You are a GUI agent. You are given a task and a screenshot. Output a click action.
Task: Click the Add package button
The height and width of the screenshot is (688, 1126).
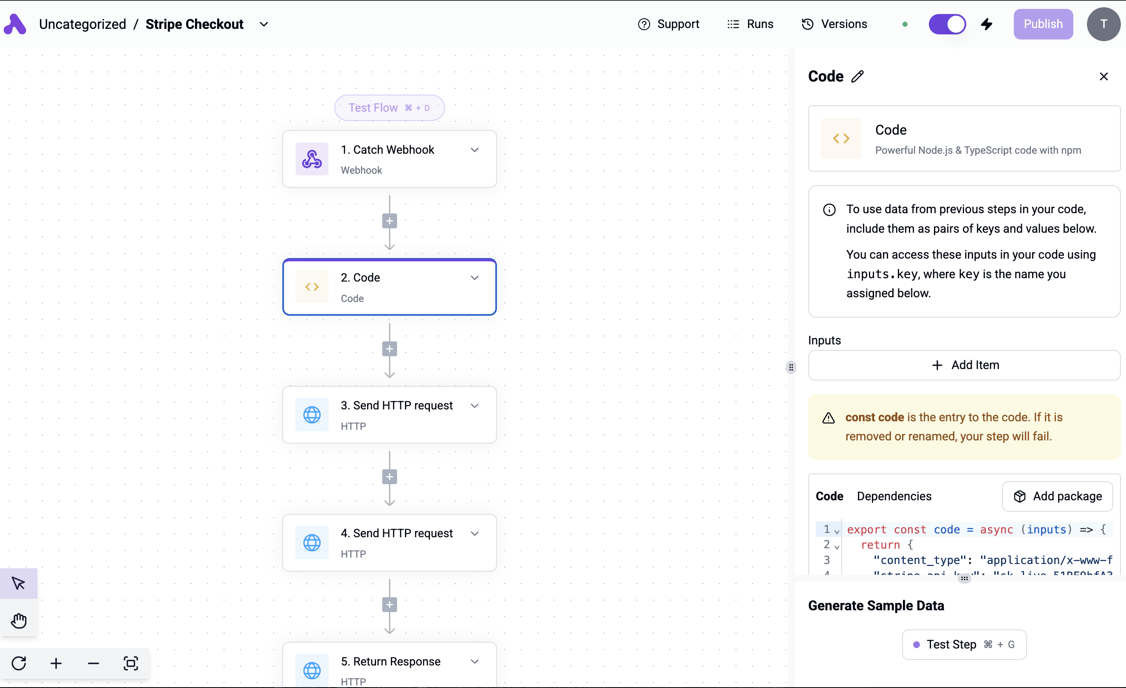point(1058,496)
